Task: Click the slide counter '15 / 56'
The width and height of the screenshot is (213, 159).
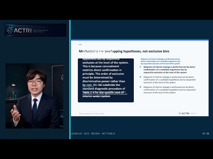Action: tap(206, 133)
